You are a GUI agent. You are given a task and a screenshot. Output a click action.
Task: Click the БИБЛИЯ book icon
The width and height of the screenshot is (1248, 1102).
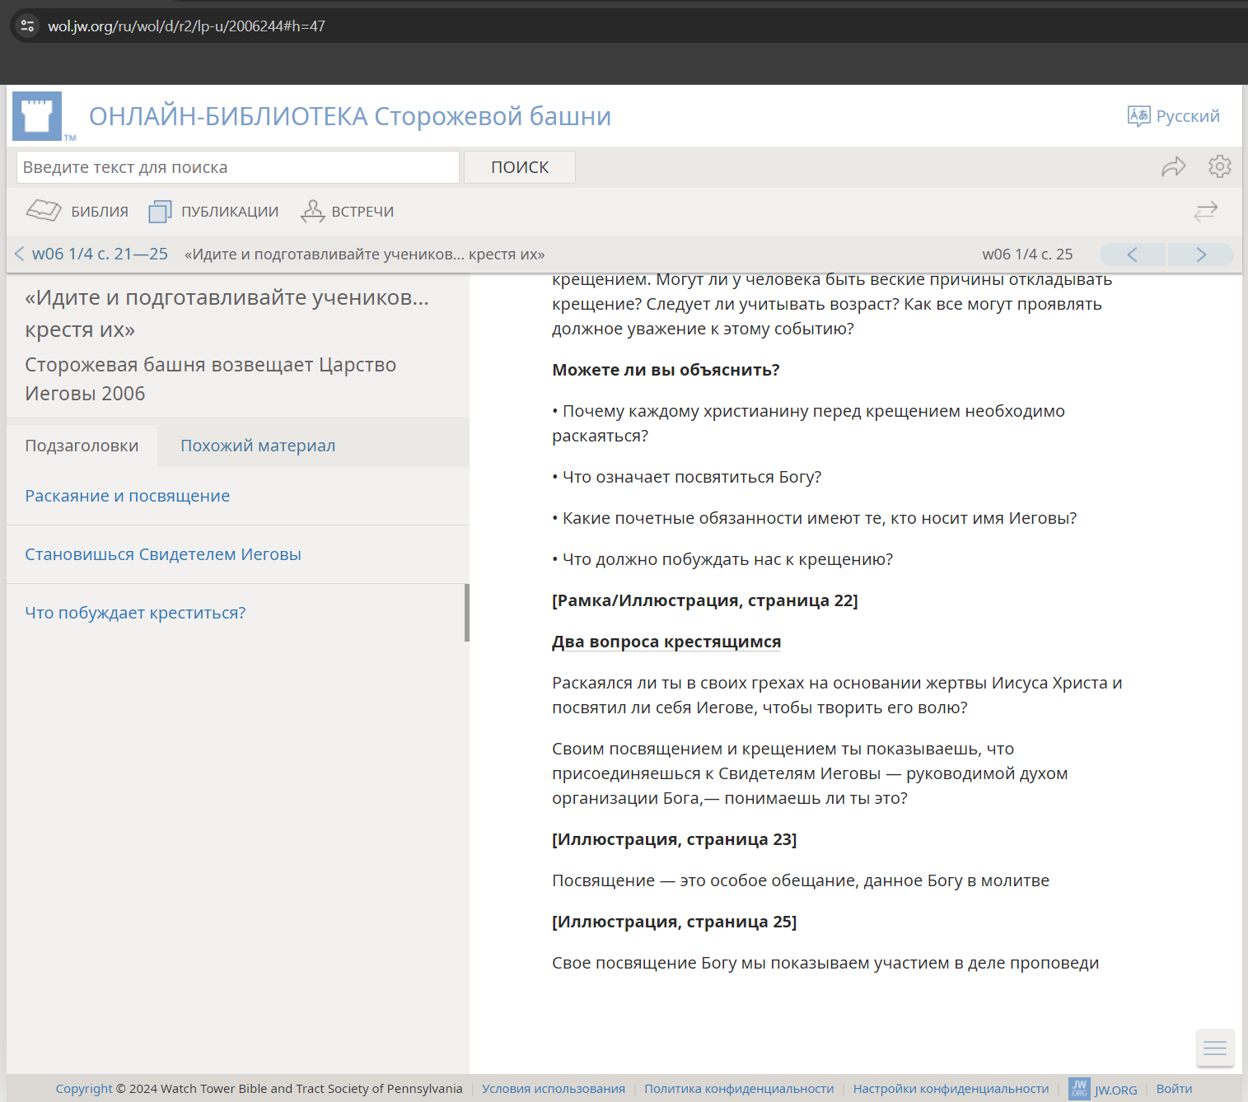tap(44, 211)
